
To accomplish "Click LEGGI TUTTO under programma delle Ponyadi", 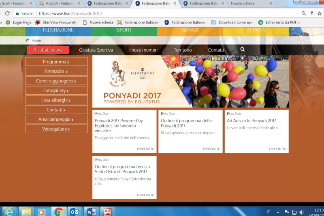I will pos(211,149).
